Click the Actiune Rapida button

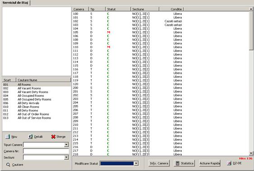tap(210, 163)
